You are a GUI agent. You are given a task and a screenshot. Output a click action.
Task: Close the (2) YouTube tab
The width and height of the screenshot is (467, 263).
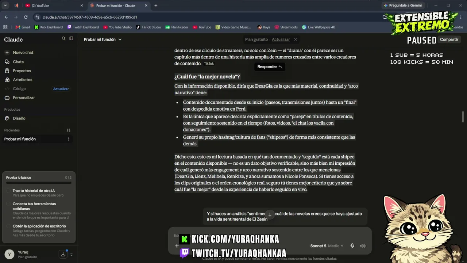[x=82, y=5]
